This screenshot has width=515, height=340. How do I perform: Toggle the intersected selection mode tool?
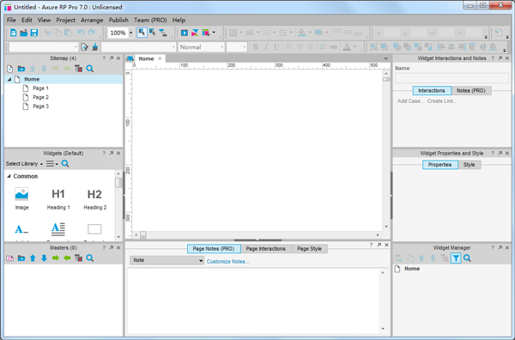point(142,33)
